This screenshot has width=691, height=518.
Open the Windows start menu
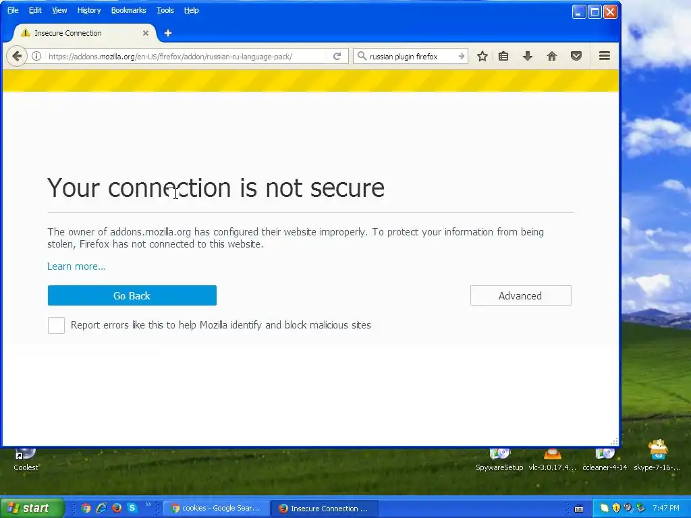tap(31, 508)
